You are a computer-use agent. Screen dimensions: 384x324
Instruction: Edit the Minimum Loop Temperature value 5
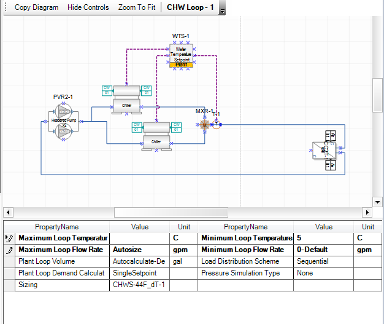click(323, 238)
